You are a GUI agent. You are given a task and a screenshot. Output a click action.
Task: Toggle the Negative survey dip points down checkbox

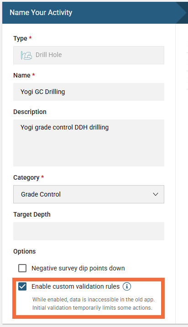pyautogui.click(x=22, y=268)
